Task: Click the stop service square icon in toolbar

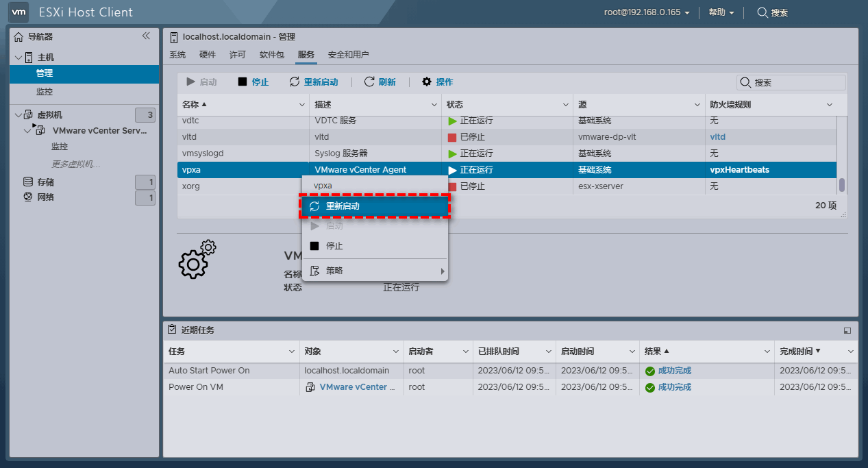Action: click(242, 82)
